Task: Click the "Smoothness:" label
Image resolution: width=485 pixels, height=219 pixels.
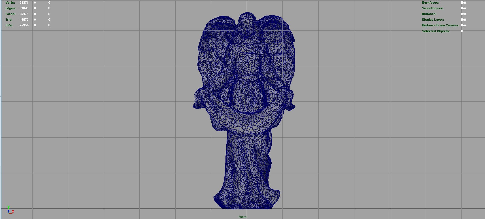Action: tap(433, 8)
